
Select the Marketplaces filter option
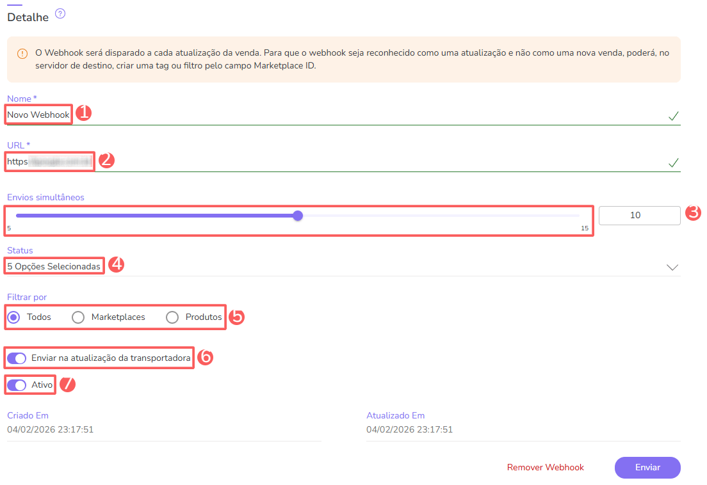tap(77, 317)
